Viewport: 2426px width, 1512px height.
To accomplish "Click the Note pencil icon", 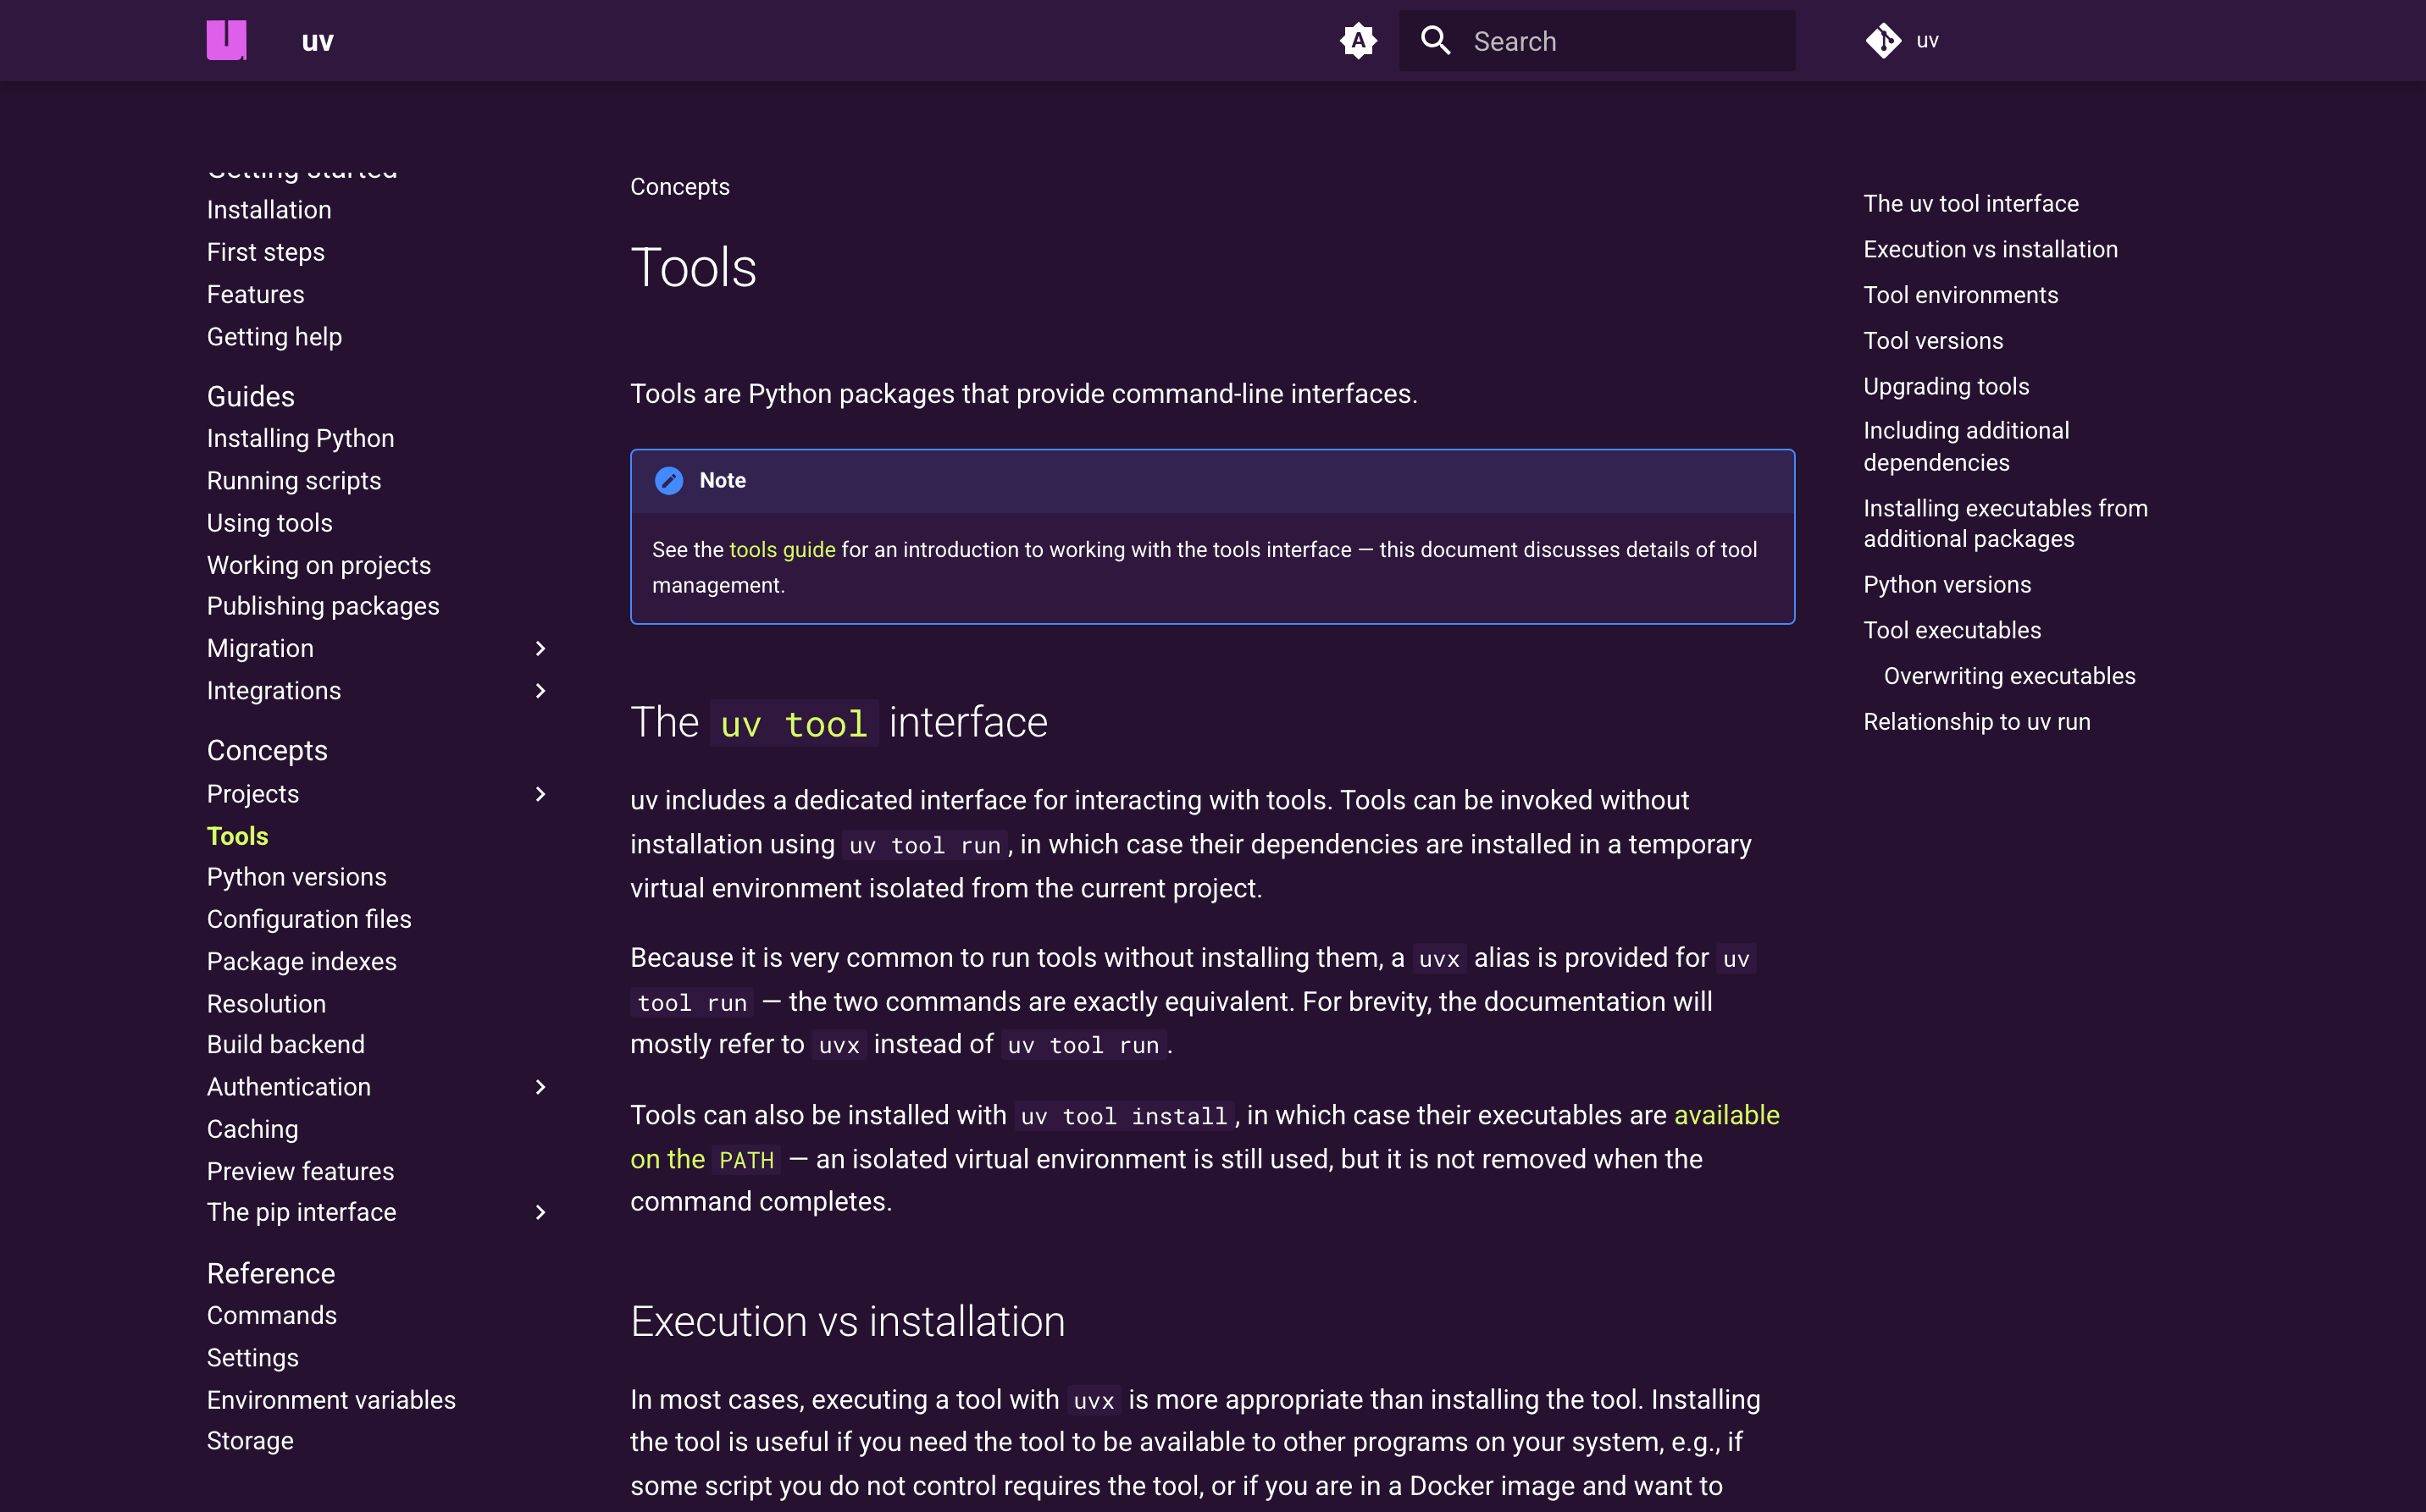I will 668,481.
